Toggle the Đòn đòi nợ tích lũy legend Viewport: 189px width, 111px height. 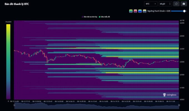(x=89, y=17)
